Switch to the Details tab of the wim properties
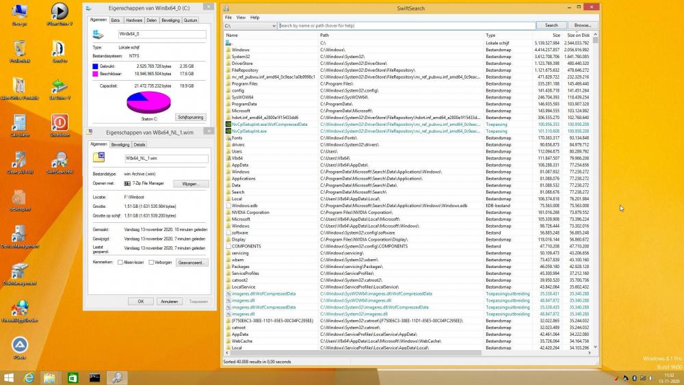The image size is (684, 385). tap(140, 145)
